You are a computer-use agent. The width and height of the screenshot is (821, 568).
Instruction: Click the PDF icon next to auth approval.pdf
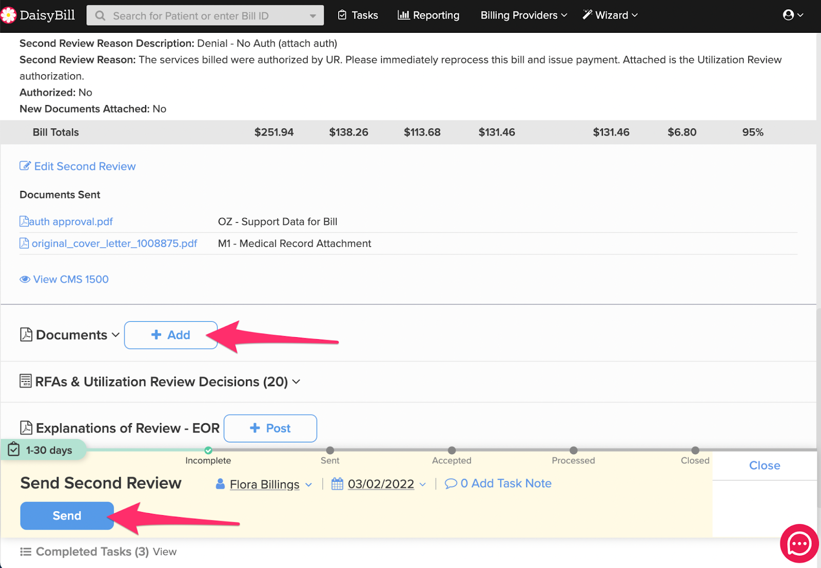point(24,222)
